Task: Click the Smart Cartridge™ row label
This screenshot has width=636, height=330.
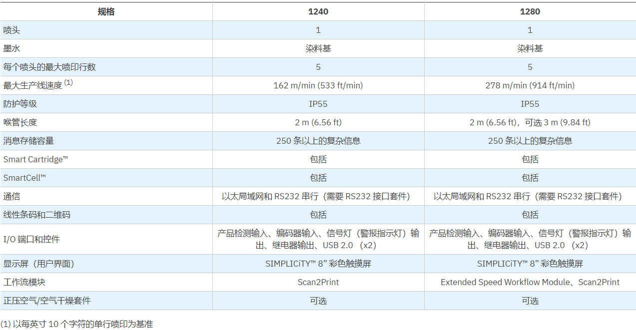Action: click(x=35, y=159)
